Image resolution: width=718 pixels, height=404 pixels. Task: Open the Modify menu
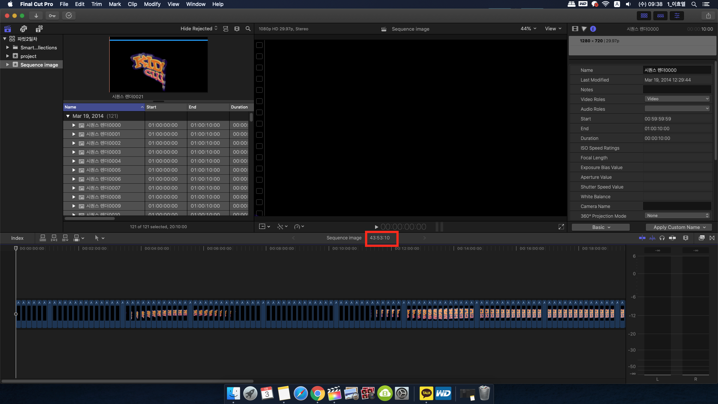152,4
